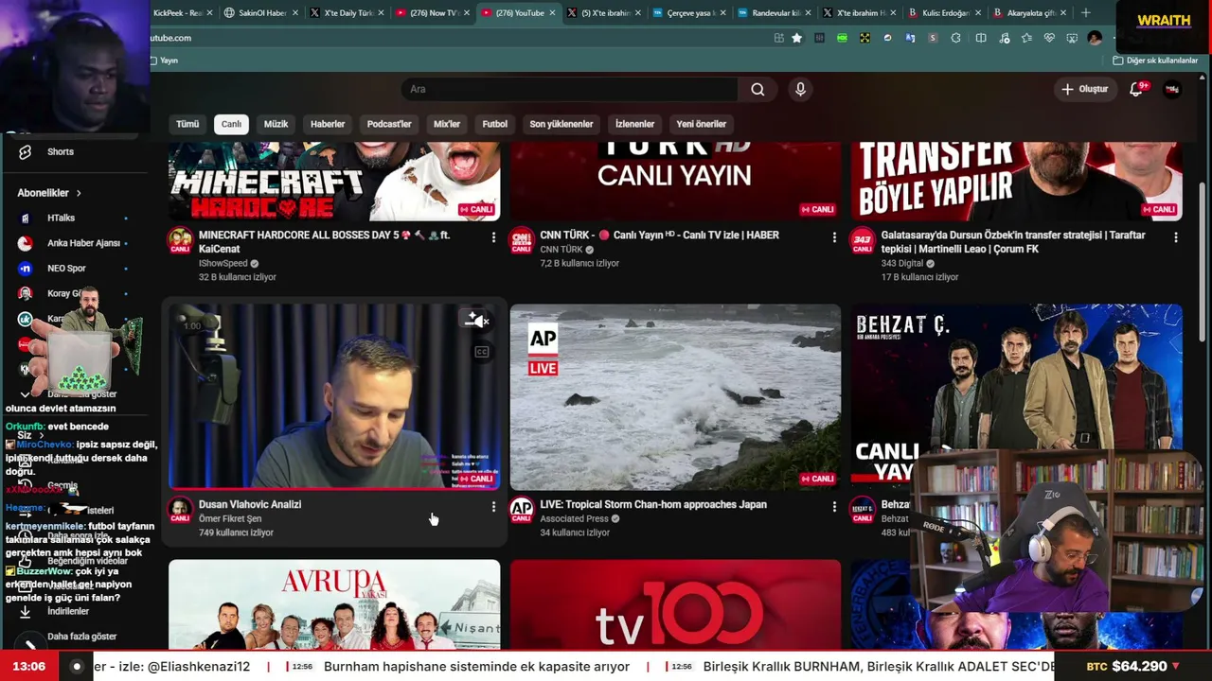
Task: Select the Mix'ler filter chip
Action: [x=447, y=124]
